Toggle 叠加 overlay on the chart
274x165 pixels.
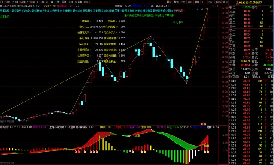pyautogui.click(x=176, y=2)
